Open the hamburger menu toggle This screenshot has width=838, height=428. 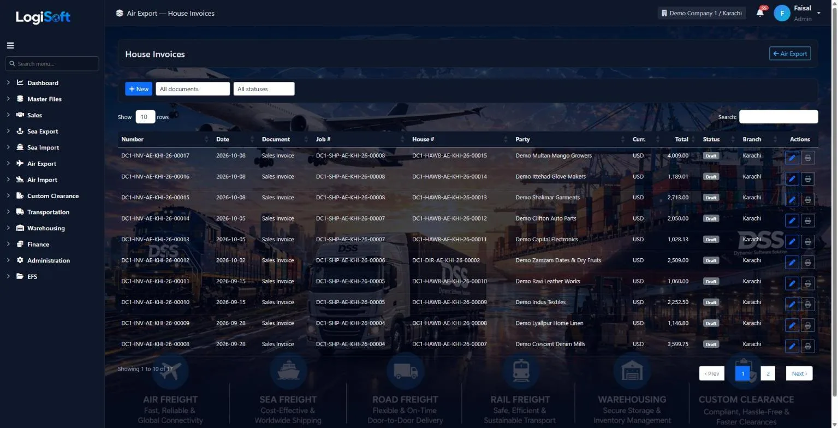tap(10, 46)
